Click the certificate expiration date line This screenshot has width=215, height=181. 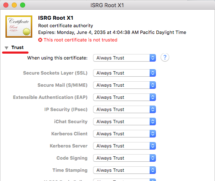pyautogui.click(x=112, y=32)
